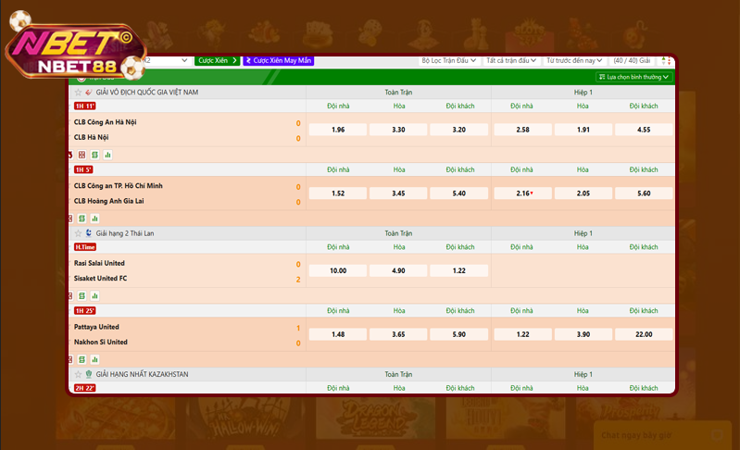This screenshot has width=740, height=450.
Task: Select draw odds 4.90 for Rasi Salai match
Action: click(x=399, y=270)
